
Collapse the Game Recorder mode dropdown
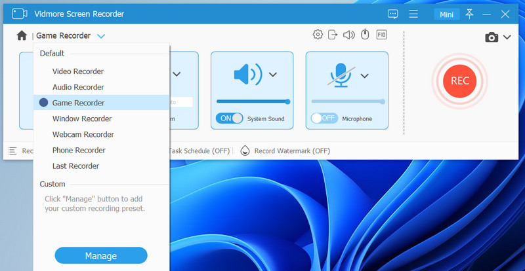click(x=100, y=37)
